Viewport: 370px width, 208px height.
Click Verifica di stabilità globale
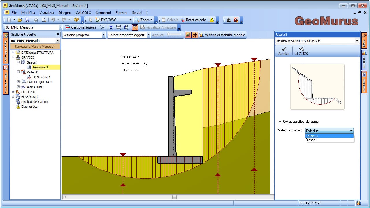tap(222, 35)
